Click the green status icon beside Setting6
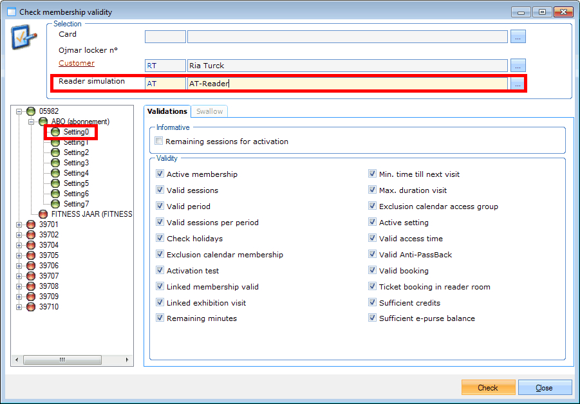The image size is (580, 404). coord(55,194)
